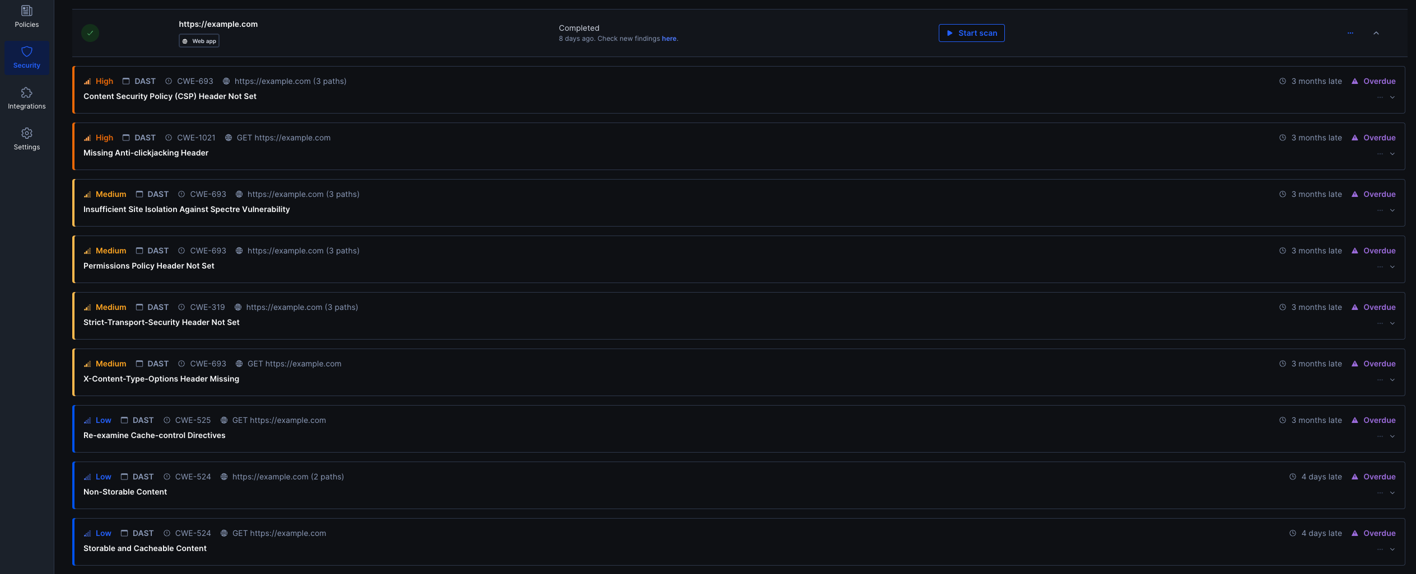1416x574 pixels.
Task: Open more options for the example.com scan target
Action: click(1350, 33)
